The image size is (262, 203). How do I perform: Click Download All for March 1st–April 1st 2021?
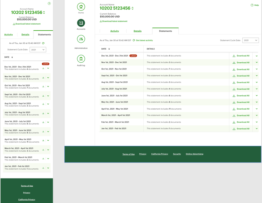tap(241, 115)
